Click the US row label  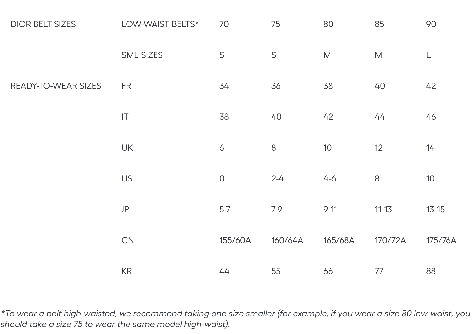point(127,179)
